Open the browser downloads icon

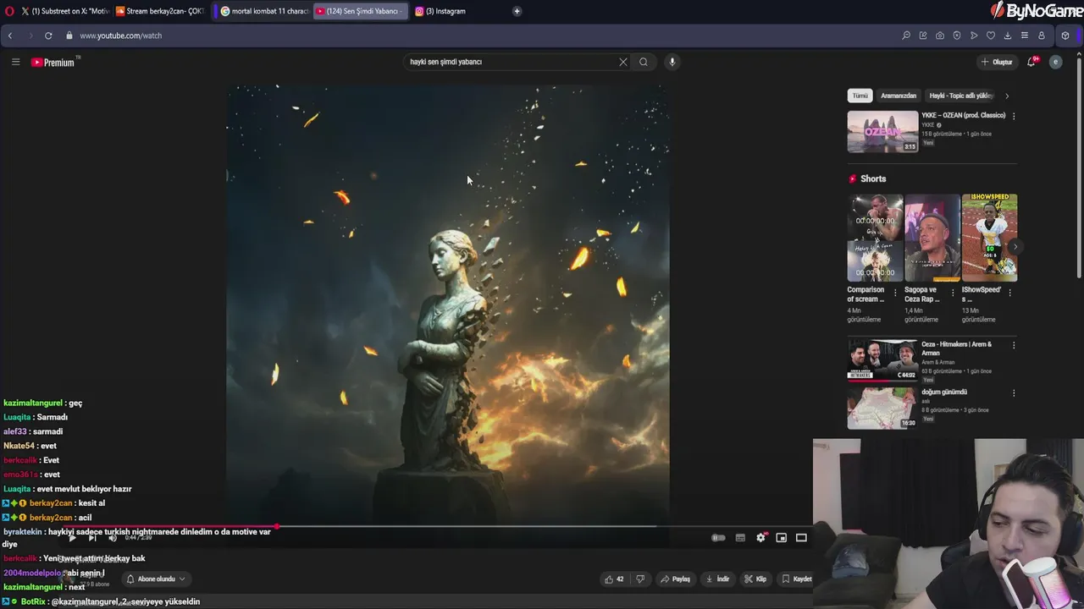pyautogui.click(x=1008, y=36)
